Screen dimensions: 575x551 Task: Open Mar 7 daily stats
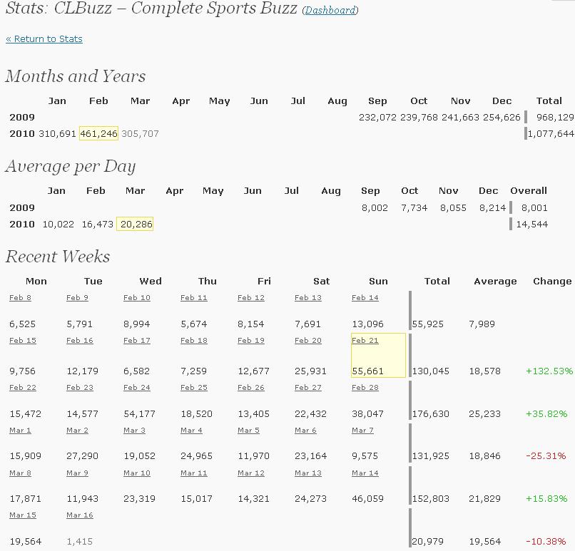point(362,431)
